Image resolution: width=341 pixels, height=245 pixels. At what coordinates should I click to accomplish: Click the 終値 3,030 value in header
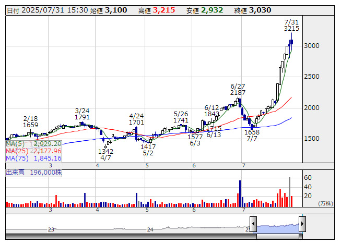click(x=260, y=10)
